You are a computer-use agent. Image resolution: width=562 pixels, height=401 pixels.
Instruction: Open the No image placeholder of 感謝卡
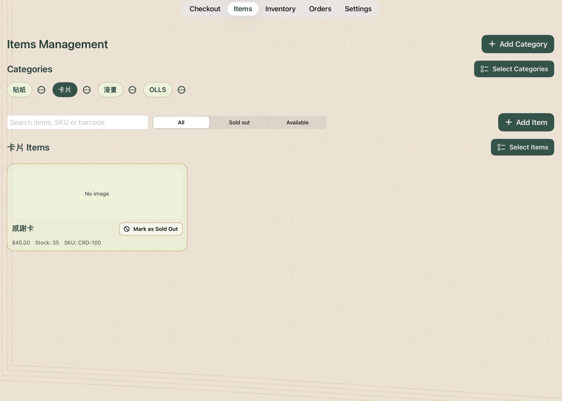(97, 194)
